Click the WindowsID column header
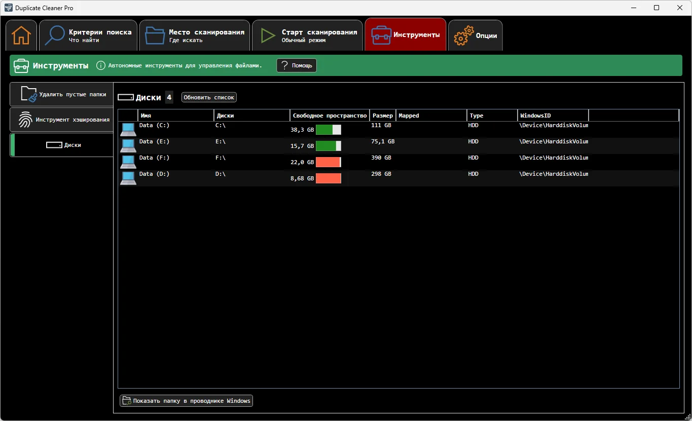The width and height of the screenshot is (692, 421). [553, 116]
